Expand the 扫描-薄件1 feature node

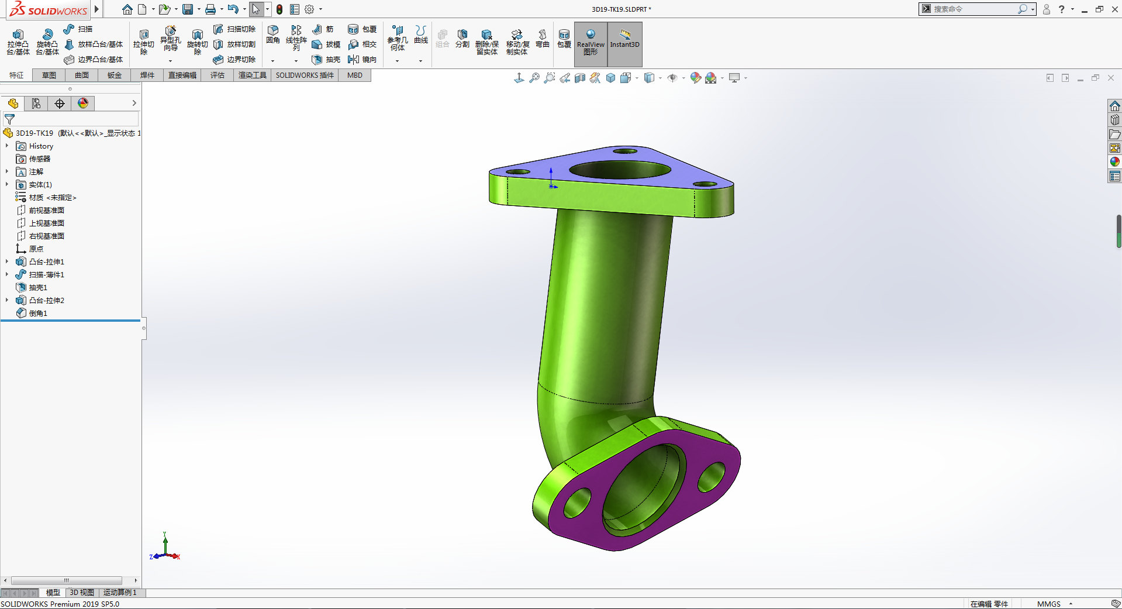(x=7, y=274)
